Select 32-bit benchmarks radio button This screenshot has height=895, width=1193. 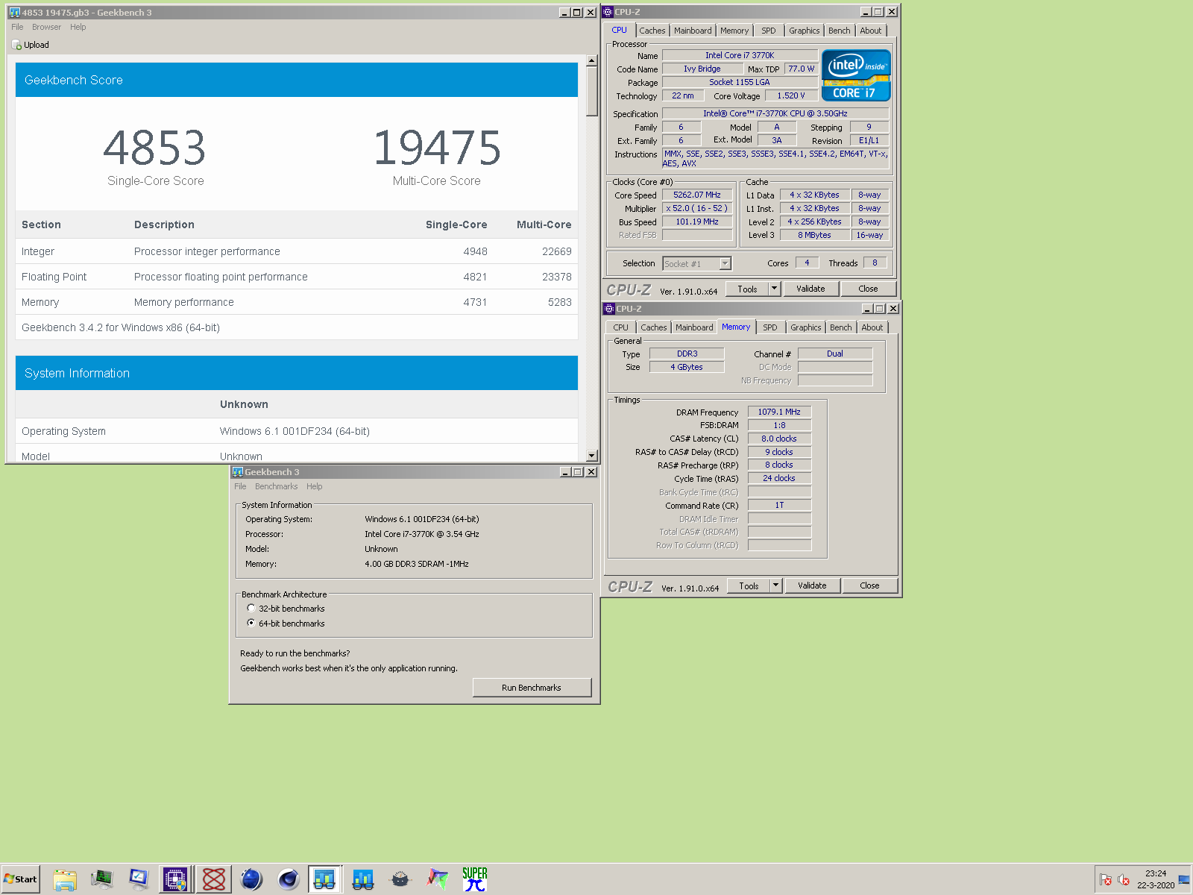251,608
